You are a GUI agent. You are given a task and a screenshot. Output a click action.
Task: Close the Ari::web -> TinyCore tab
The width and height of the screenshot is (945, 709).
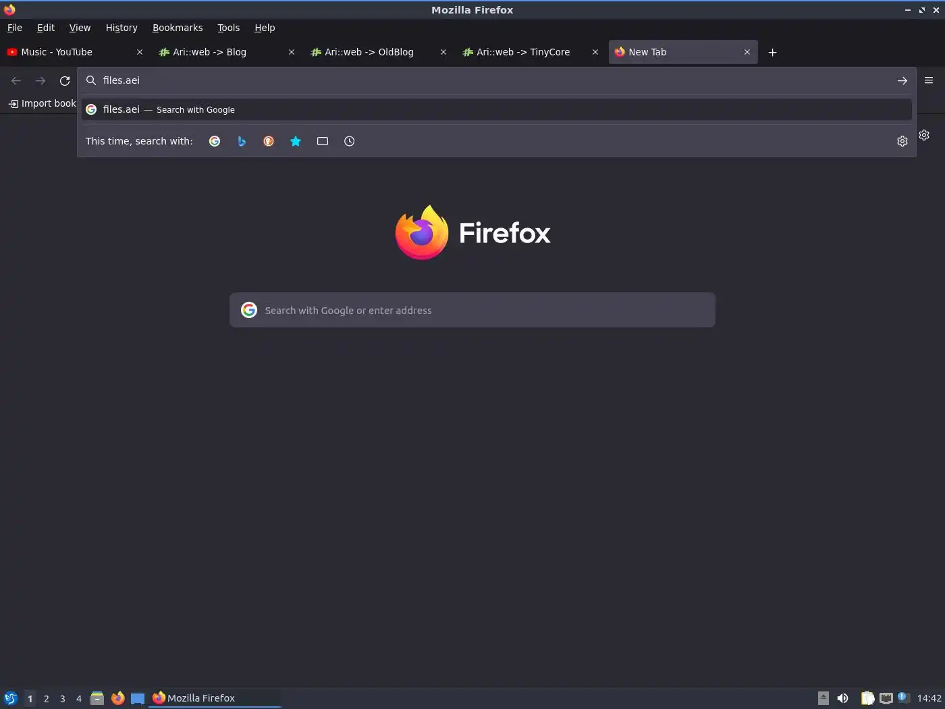pos(595,52)
